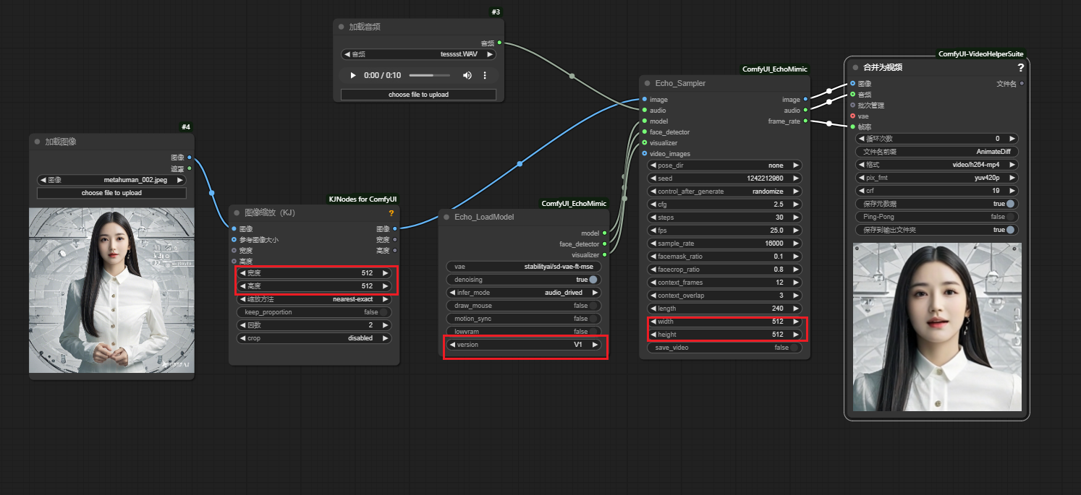1081x495 pixels.
Task: Collapse the Echo_LoadModel node via its dot
Action: [x=446, y=217]
